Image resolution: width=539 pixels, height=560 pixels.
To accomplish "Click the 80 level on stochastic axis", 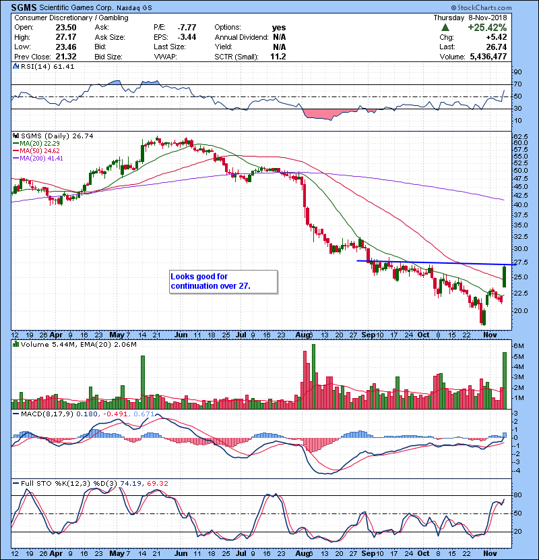I will [x=517, y=495].
